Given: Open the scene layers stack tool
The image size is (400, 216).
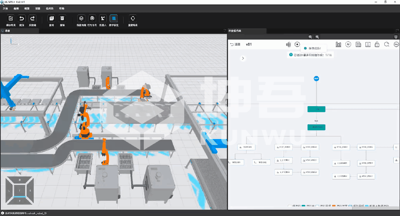Looking at the screenshot, I should [82, 18].
